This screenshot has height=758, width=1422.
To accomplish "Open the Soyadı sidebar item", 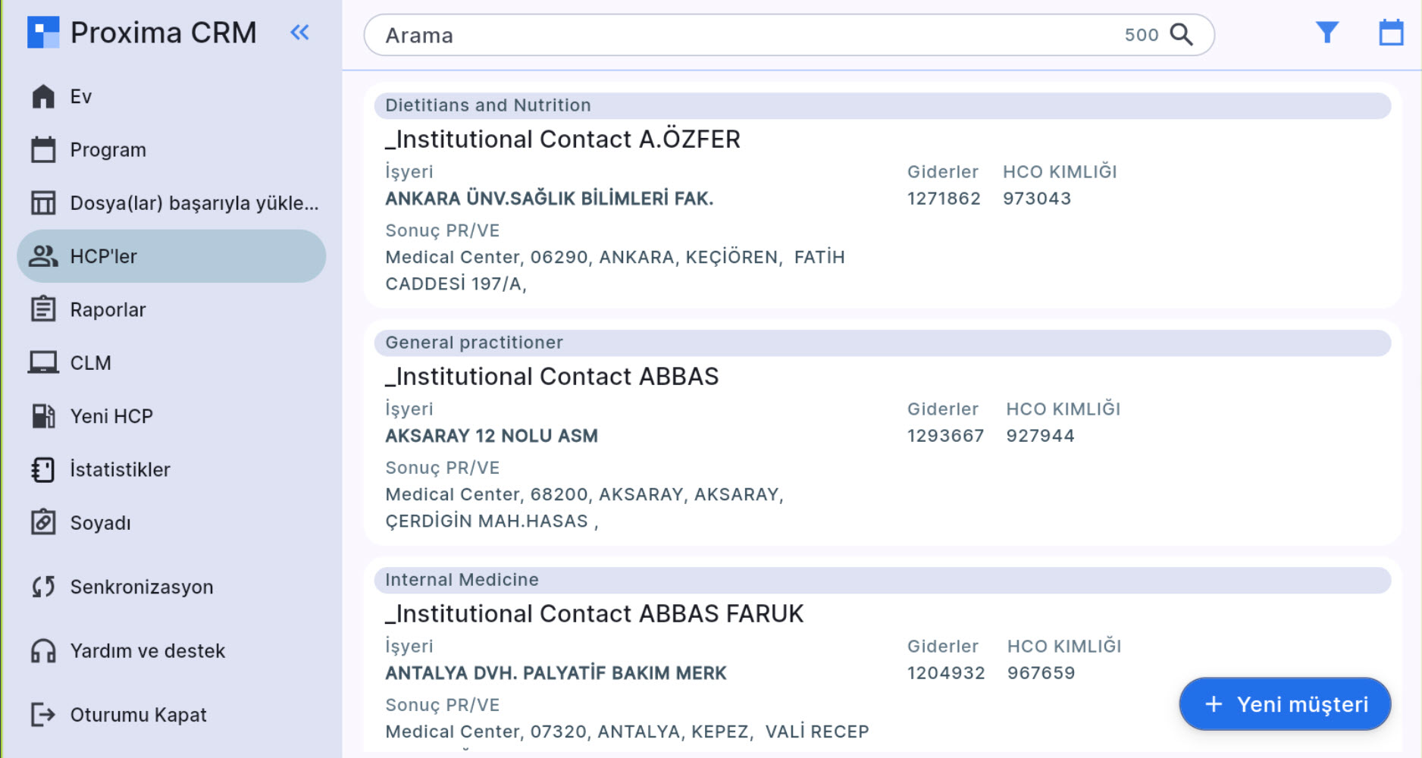I will pos(100,523).
